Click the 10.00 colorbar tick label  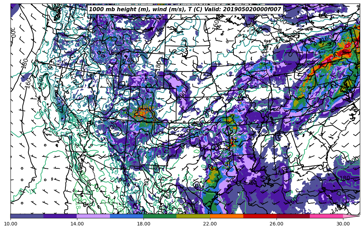click(x=11, y=223)
